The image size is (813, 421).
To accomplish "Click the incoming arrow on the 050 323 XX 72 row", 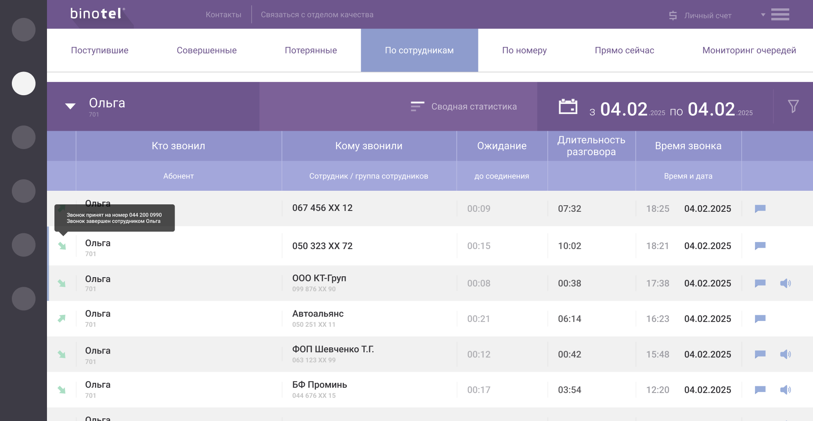I will tap(62, 246).
